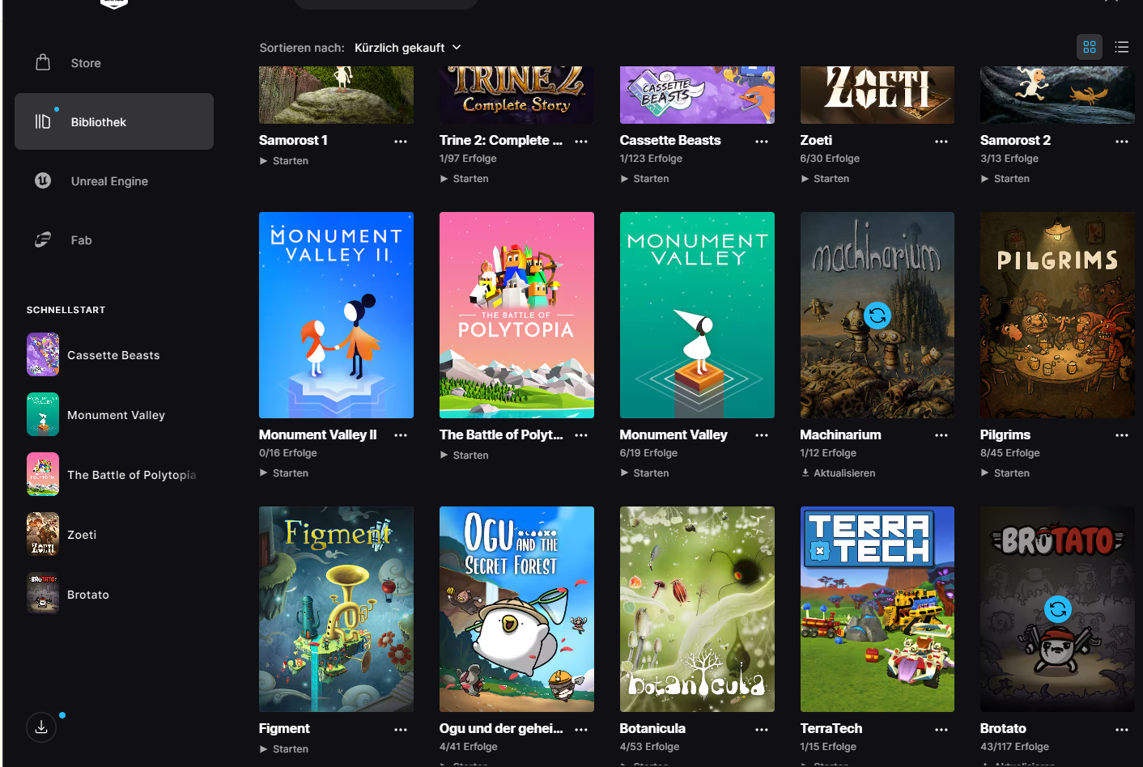This screenshot has width=1143, height=767.
Task: Start Monument Valley II
Action: click(284, 473)
